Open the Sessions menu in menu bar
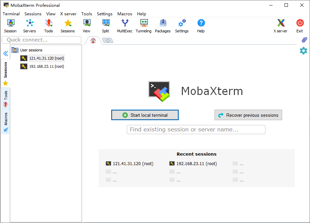Image resolution: width=310 pixels, height=223 pixels. 33,14
